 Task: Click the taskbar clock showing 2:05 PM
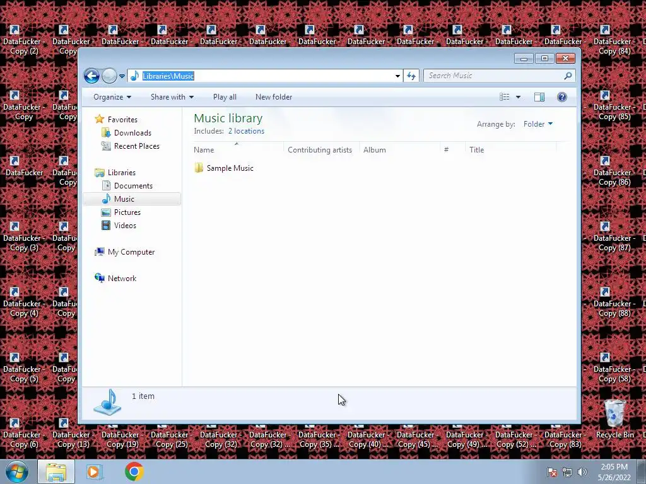[614, 472]
